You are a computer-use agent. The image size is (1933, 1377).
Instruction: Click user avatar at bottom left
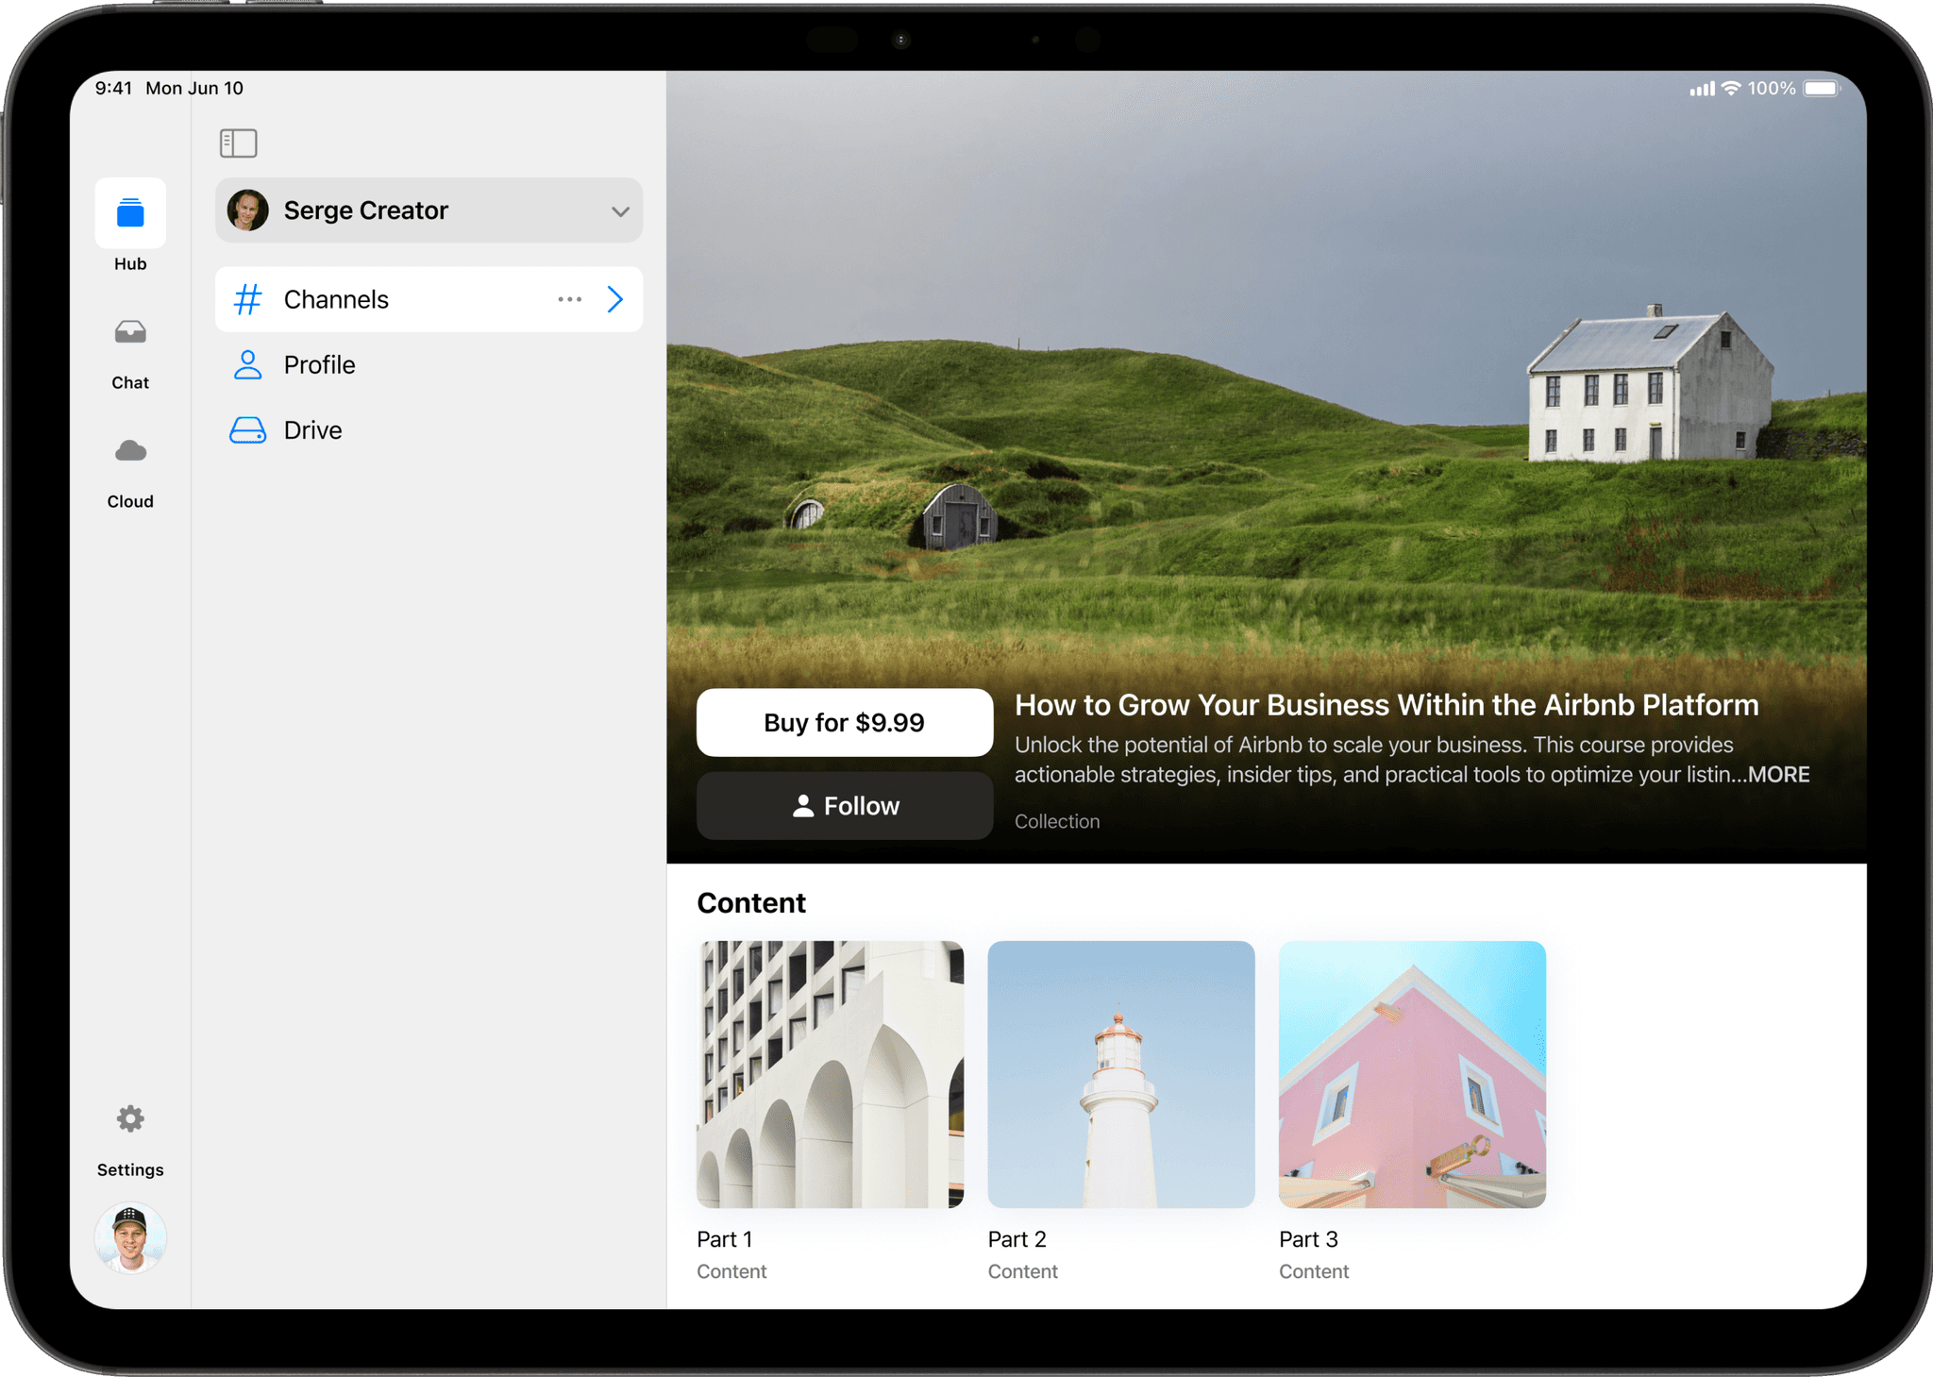click(x=130, y=1237)
